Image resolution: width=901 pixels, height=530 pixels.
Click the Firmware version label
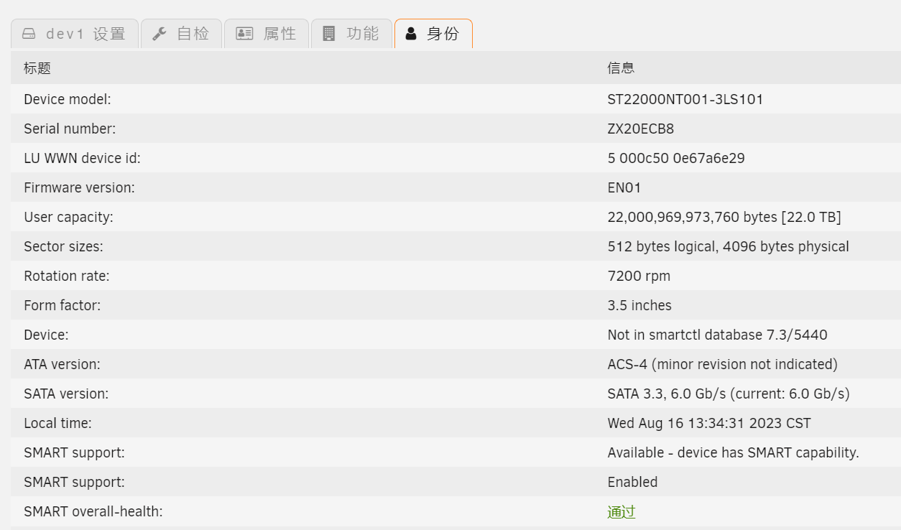[x=79, y=187]
